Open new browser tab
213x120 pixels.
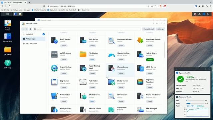click(x=29, y=2)
